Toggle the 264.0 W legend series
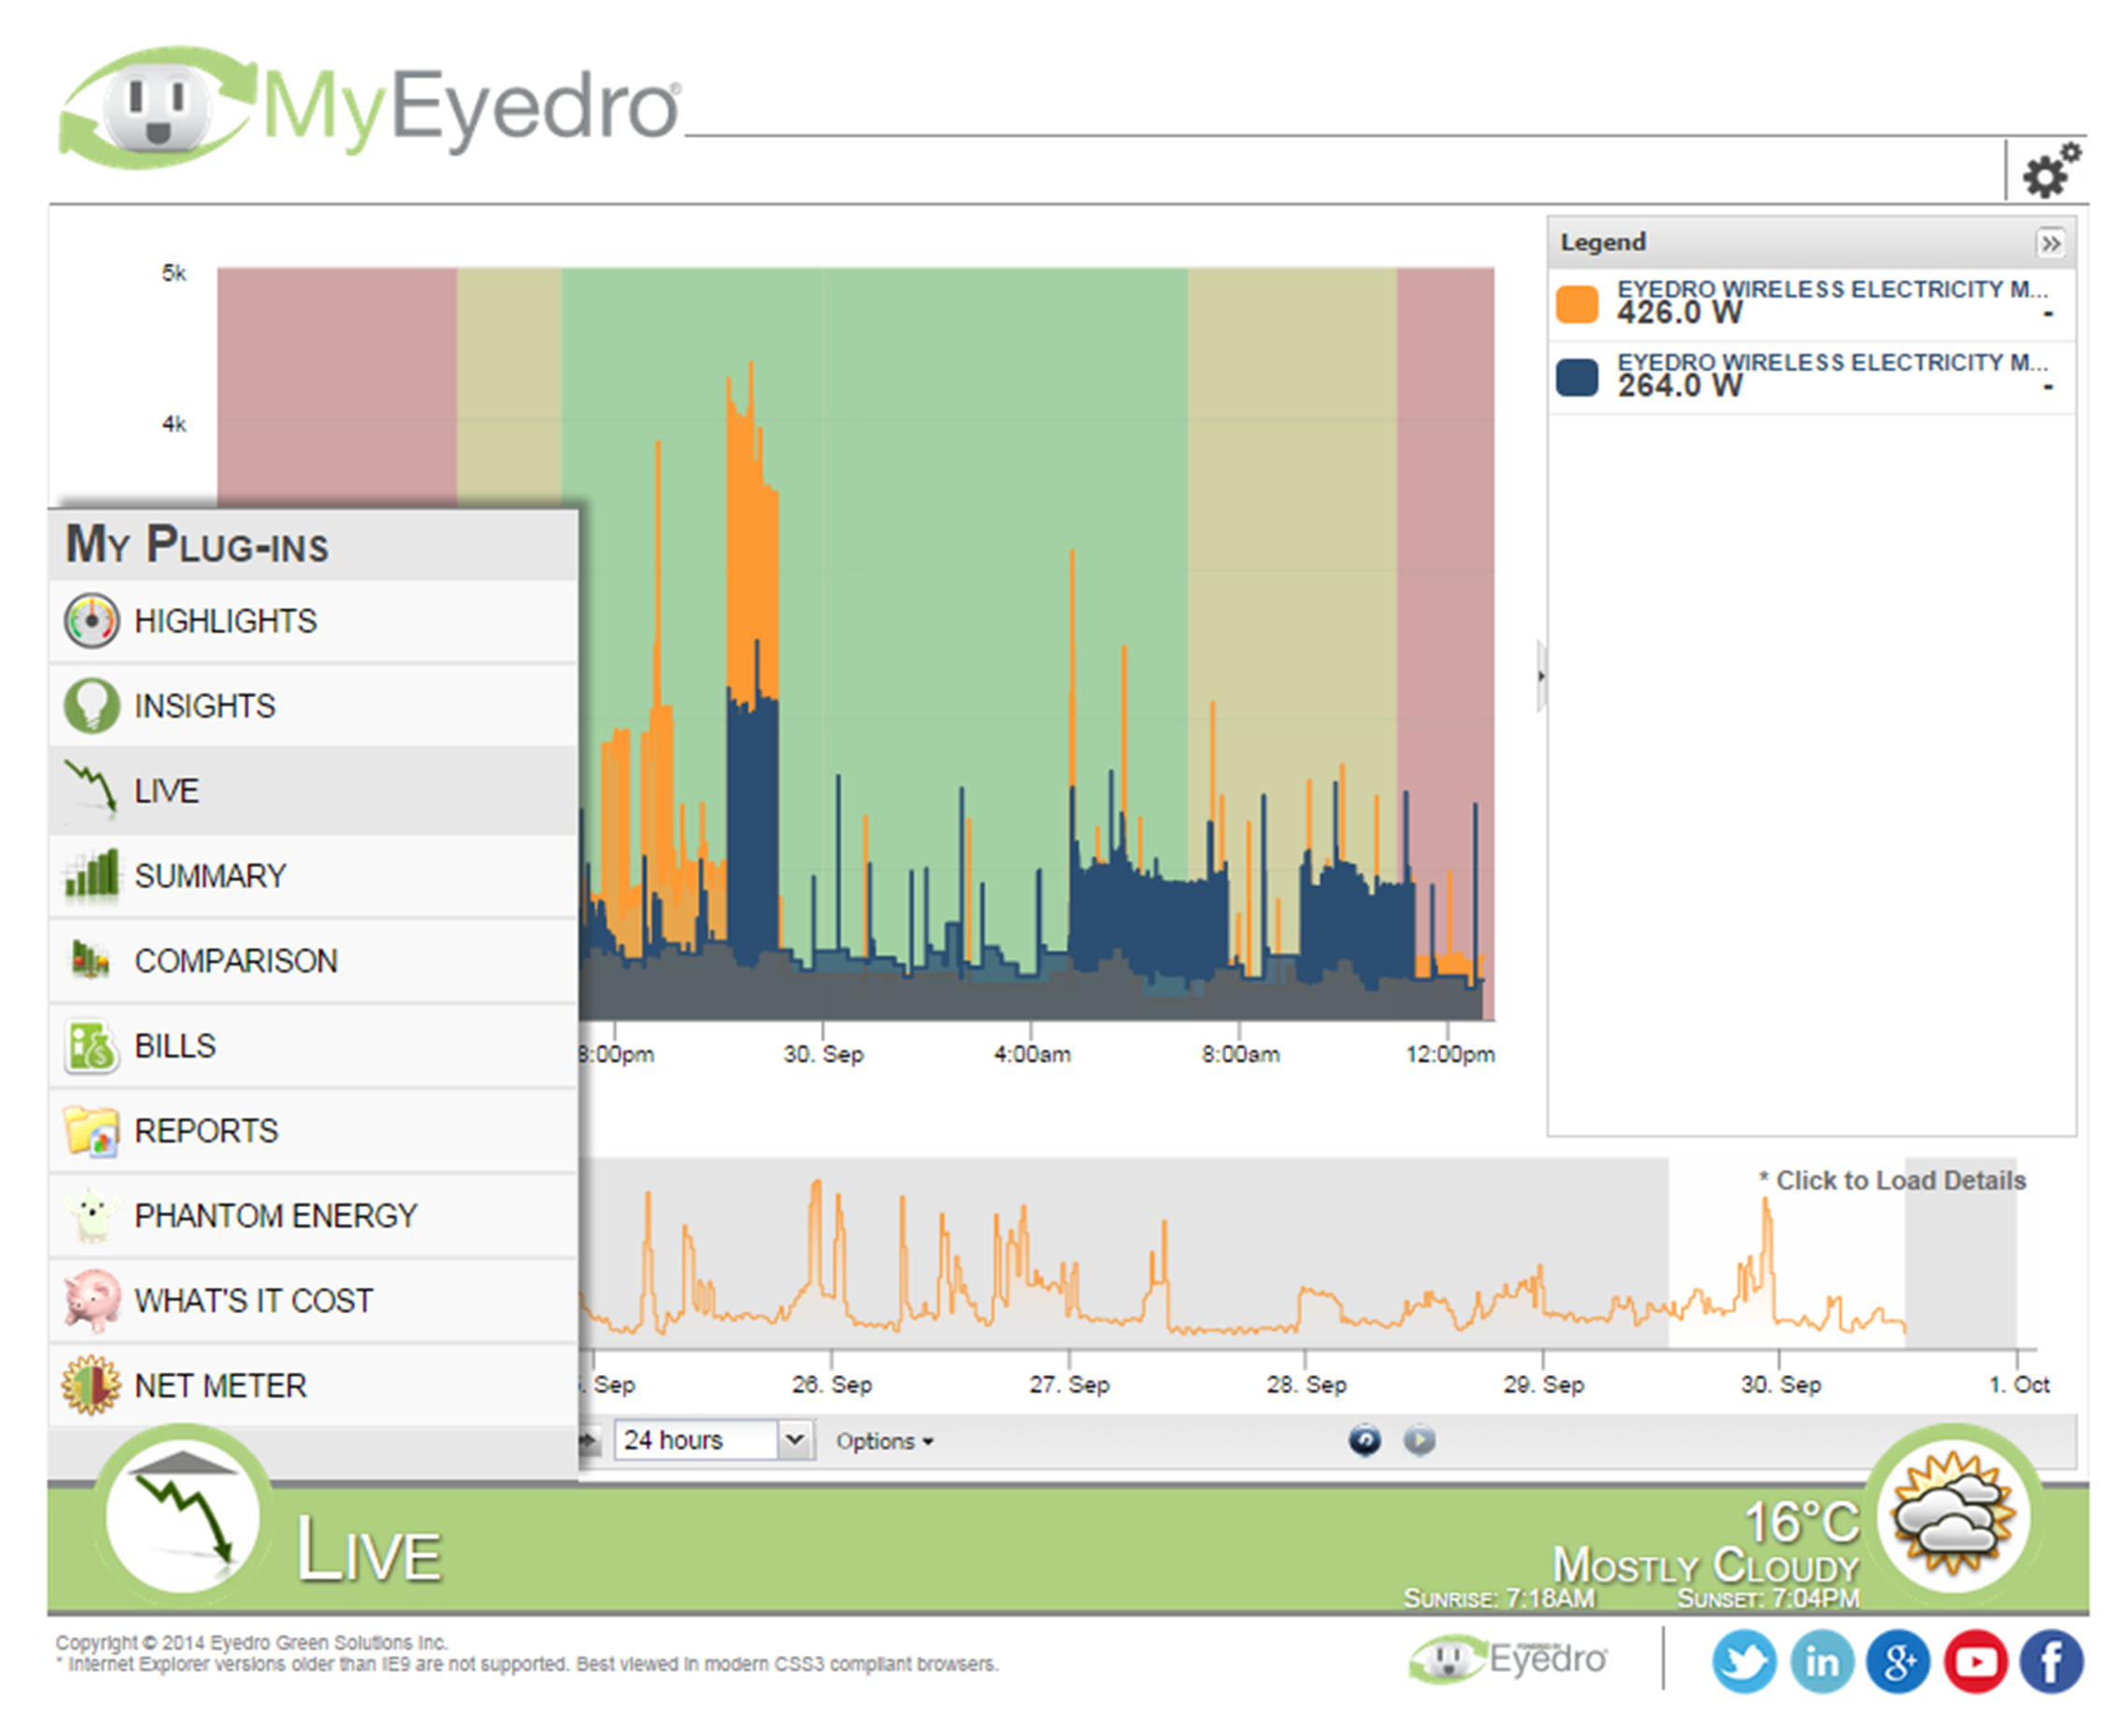Image resolution: width=2118 pixels, height=1736 pixels. coord(1811,377)
